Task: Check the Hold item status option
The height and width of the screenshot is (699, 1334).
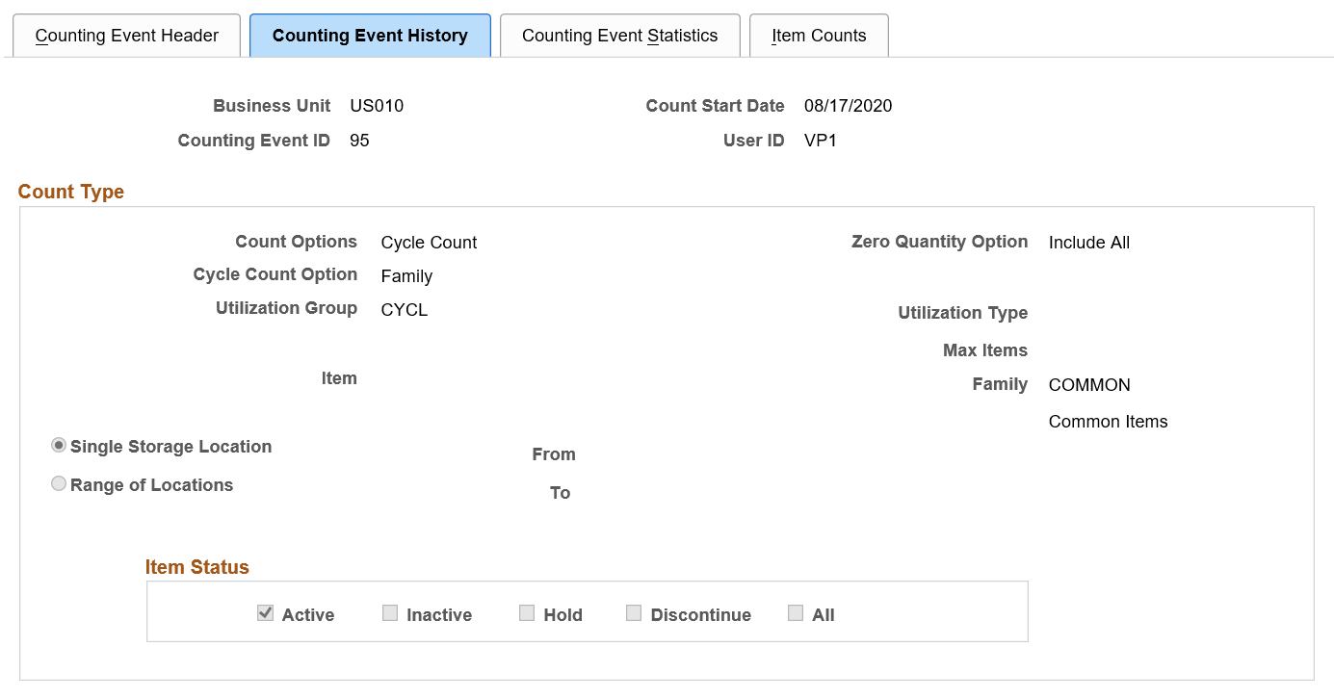Action: (x=527, y=611)
